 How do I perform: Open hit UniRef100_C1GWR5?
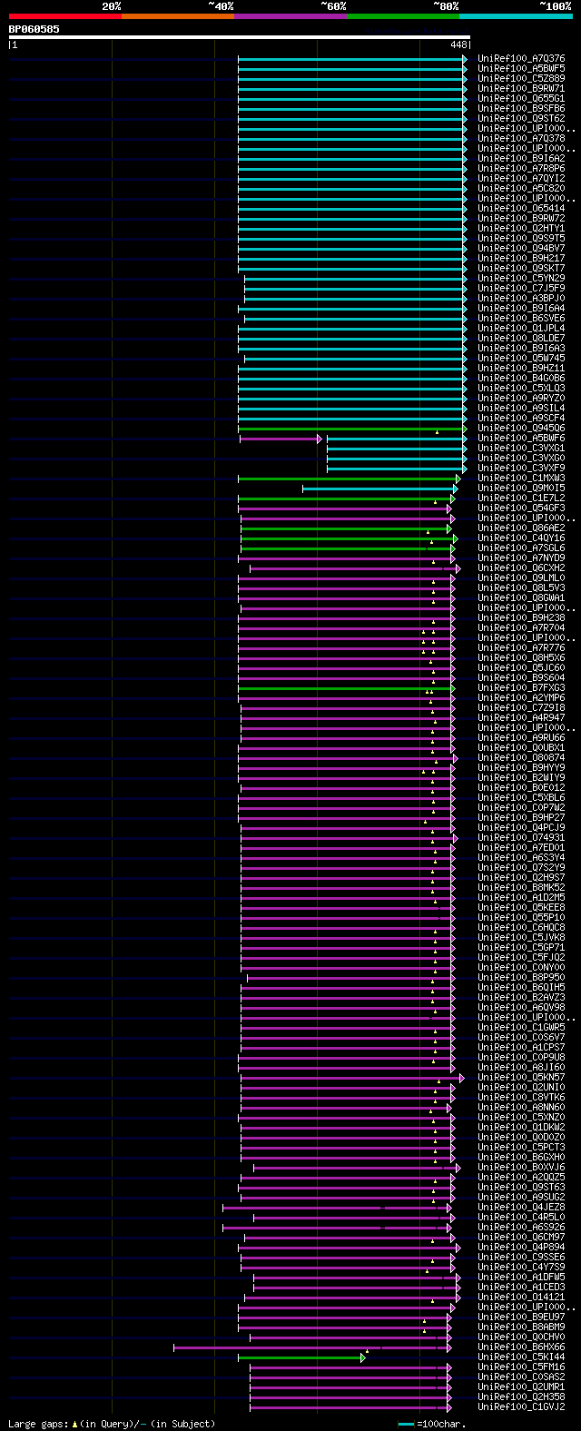point(521,1028)
